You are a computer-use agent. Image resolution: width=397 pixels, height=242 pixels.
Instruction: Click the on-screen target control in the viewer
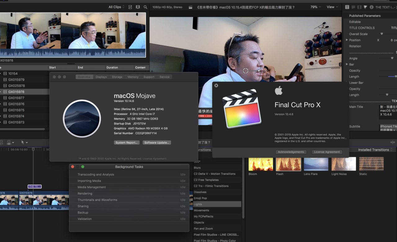pos(245,71)
